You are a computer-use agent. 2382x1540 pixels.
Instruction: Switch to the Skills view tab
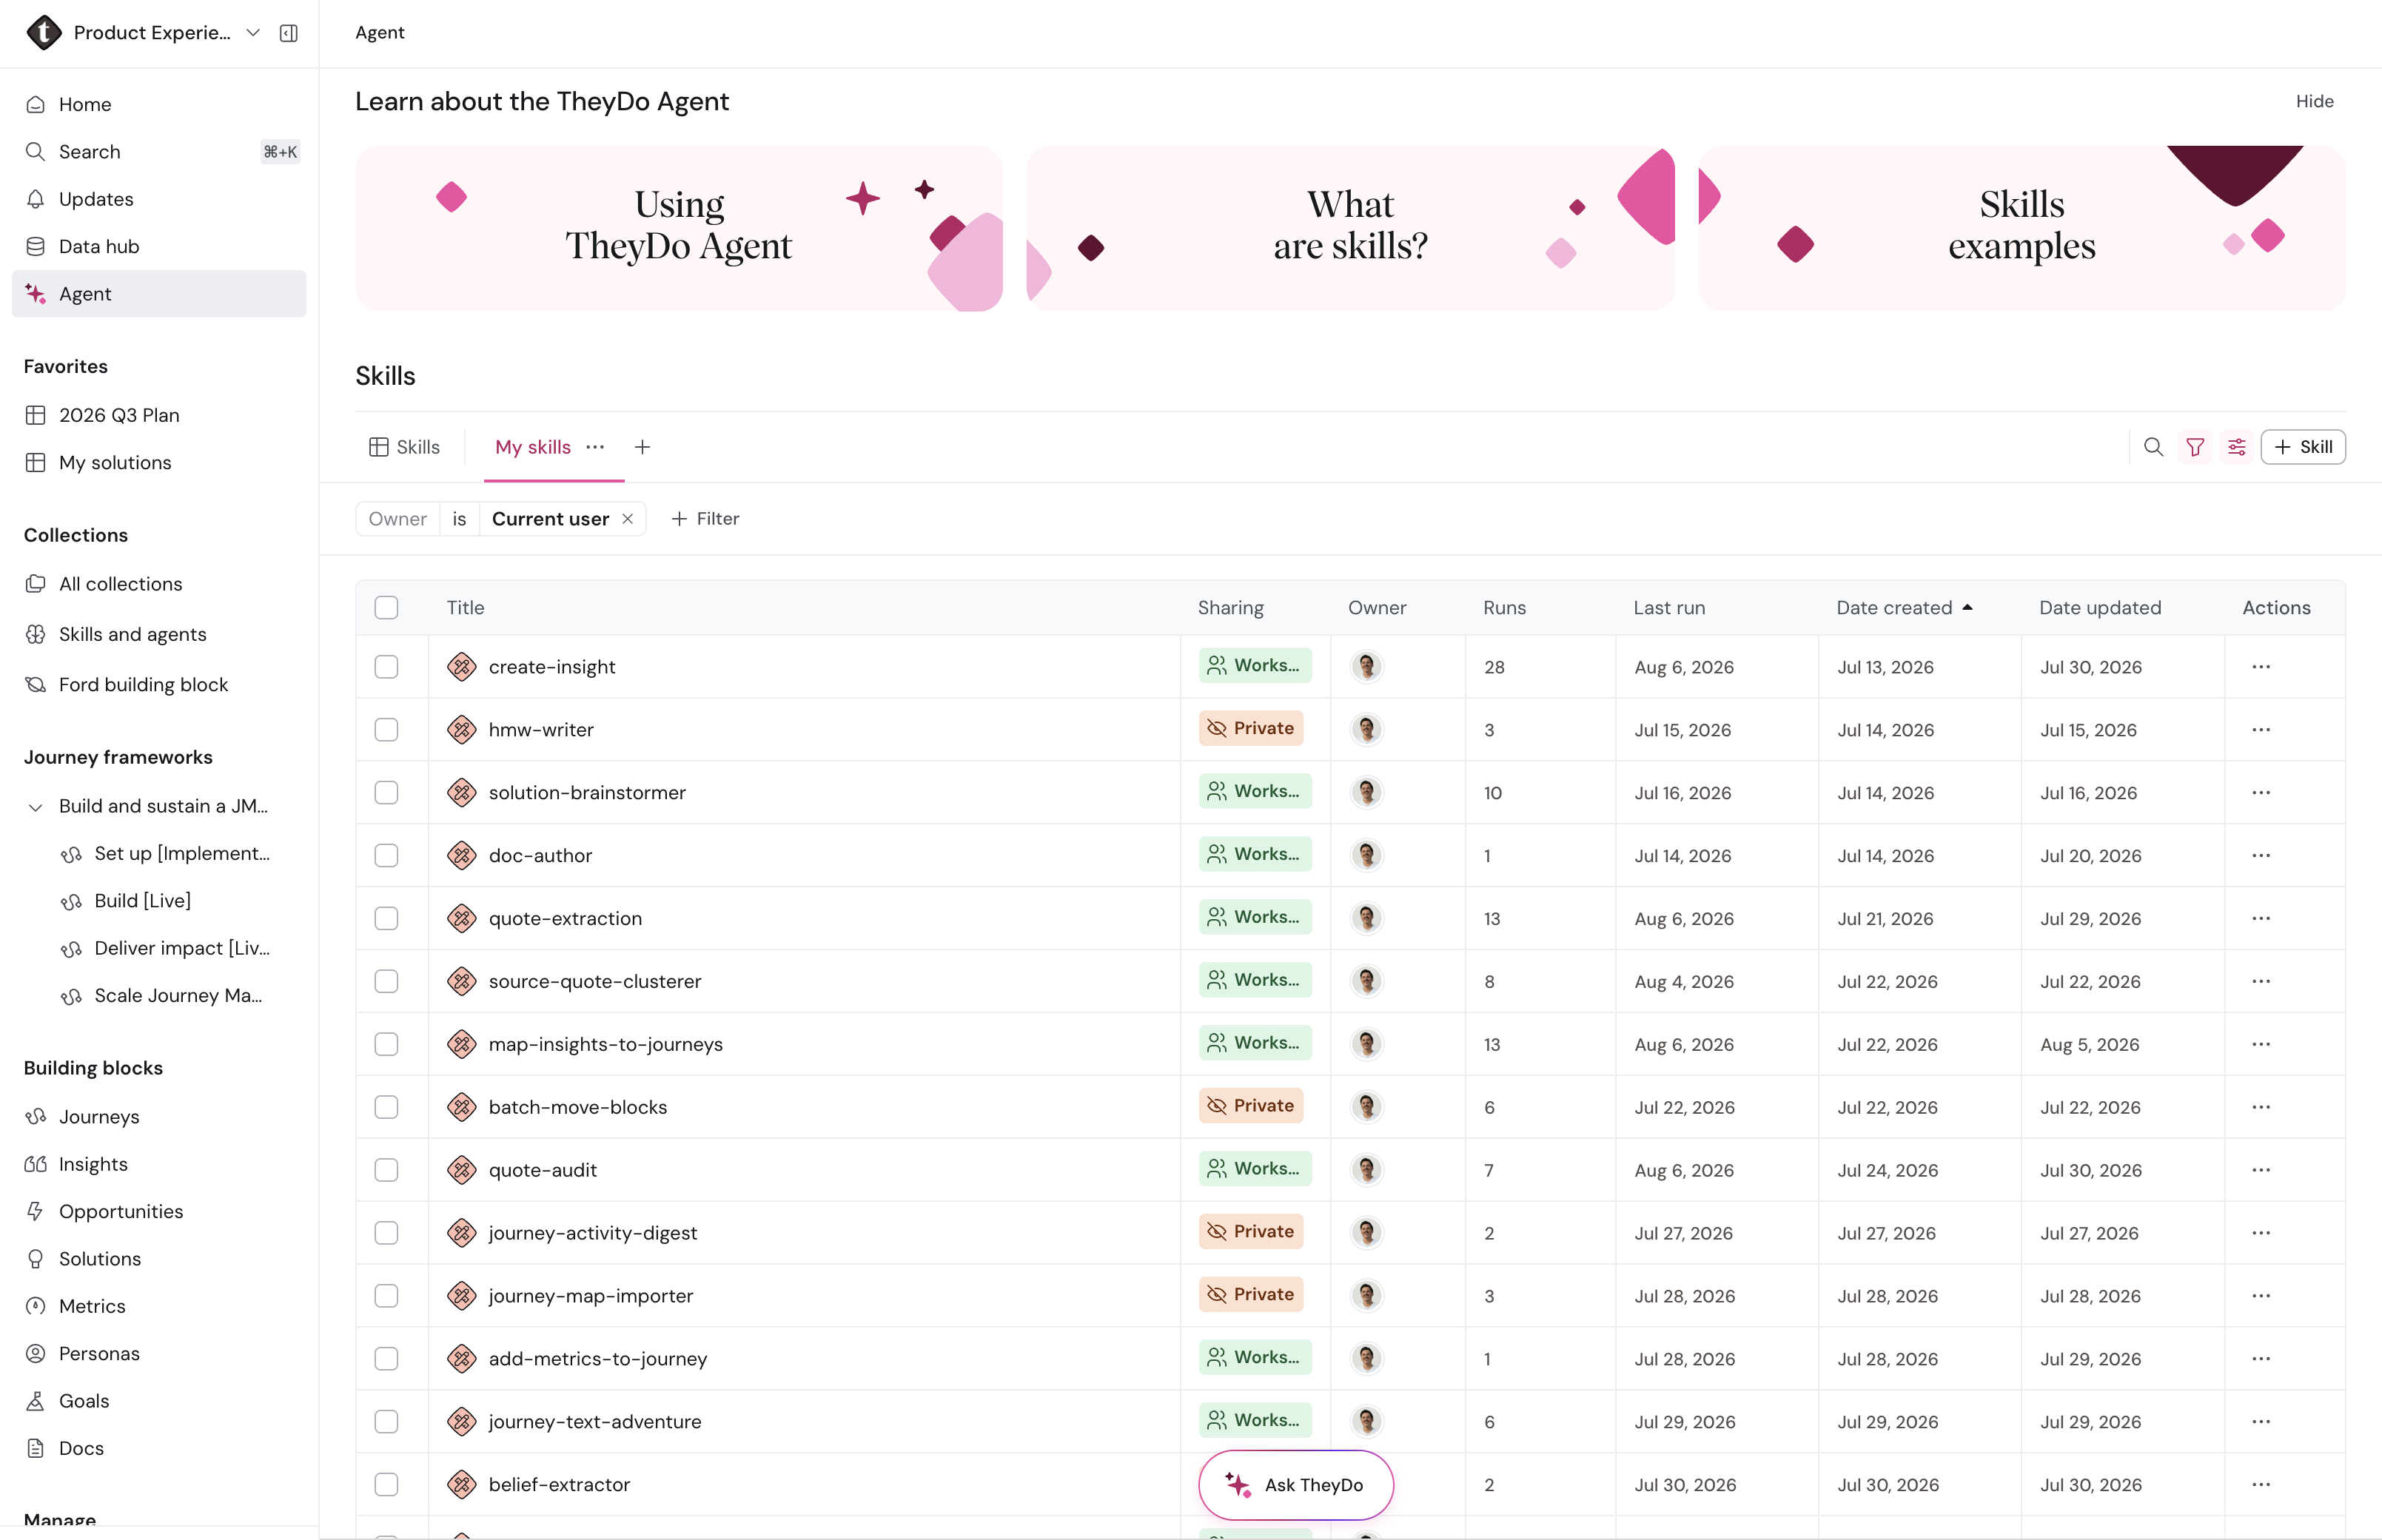pyautogui.click(x=405, y=447)
